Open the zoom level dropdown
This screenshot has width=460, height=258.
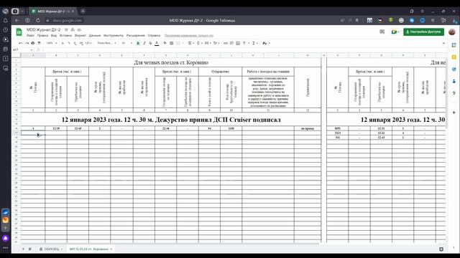point(51,43)
